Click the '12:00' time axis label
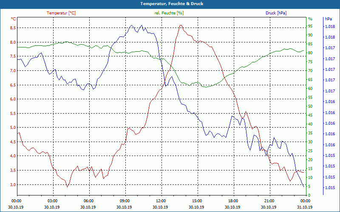Viewport: 340px width, 212px height. [161, 201]
